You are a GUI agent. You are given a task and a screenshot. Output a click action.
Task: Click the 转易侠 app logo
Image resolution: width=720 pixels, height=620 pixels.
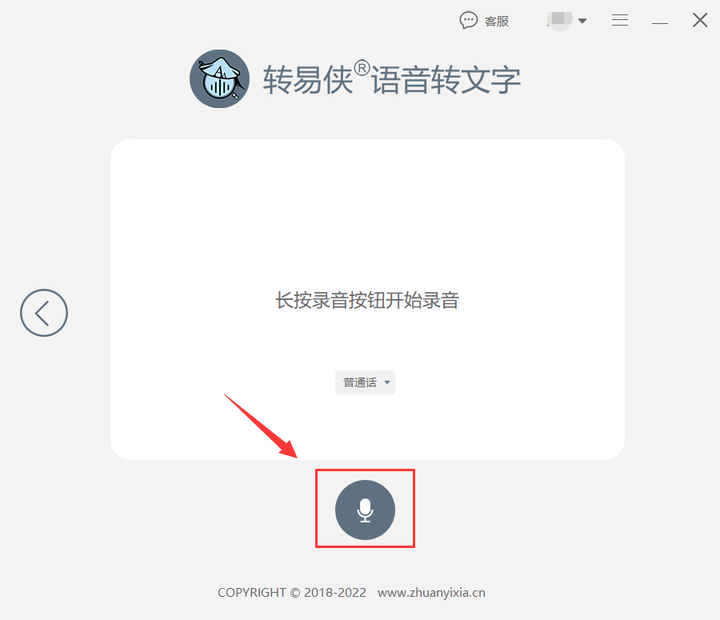(219, 79)
